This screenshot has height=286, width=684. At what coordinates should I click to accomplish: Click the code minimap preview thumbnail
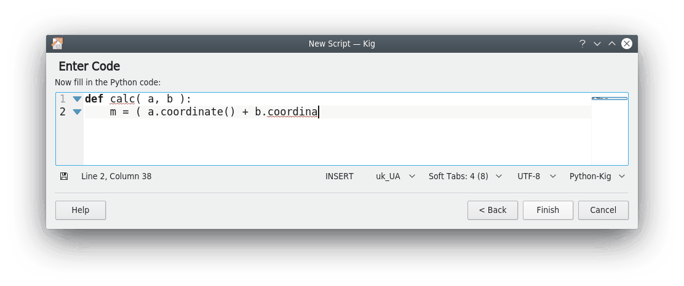(609, 98)
